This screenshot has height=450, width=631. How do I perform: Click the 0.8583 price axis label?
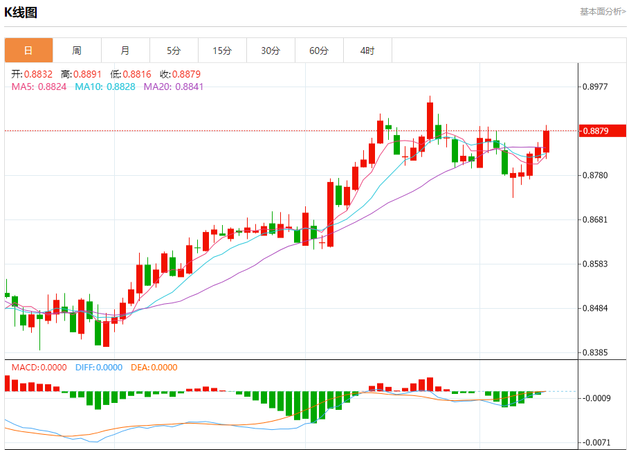[595, 264]
